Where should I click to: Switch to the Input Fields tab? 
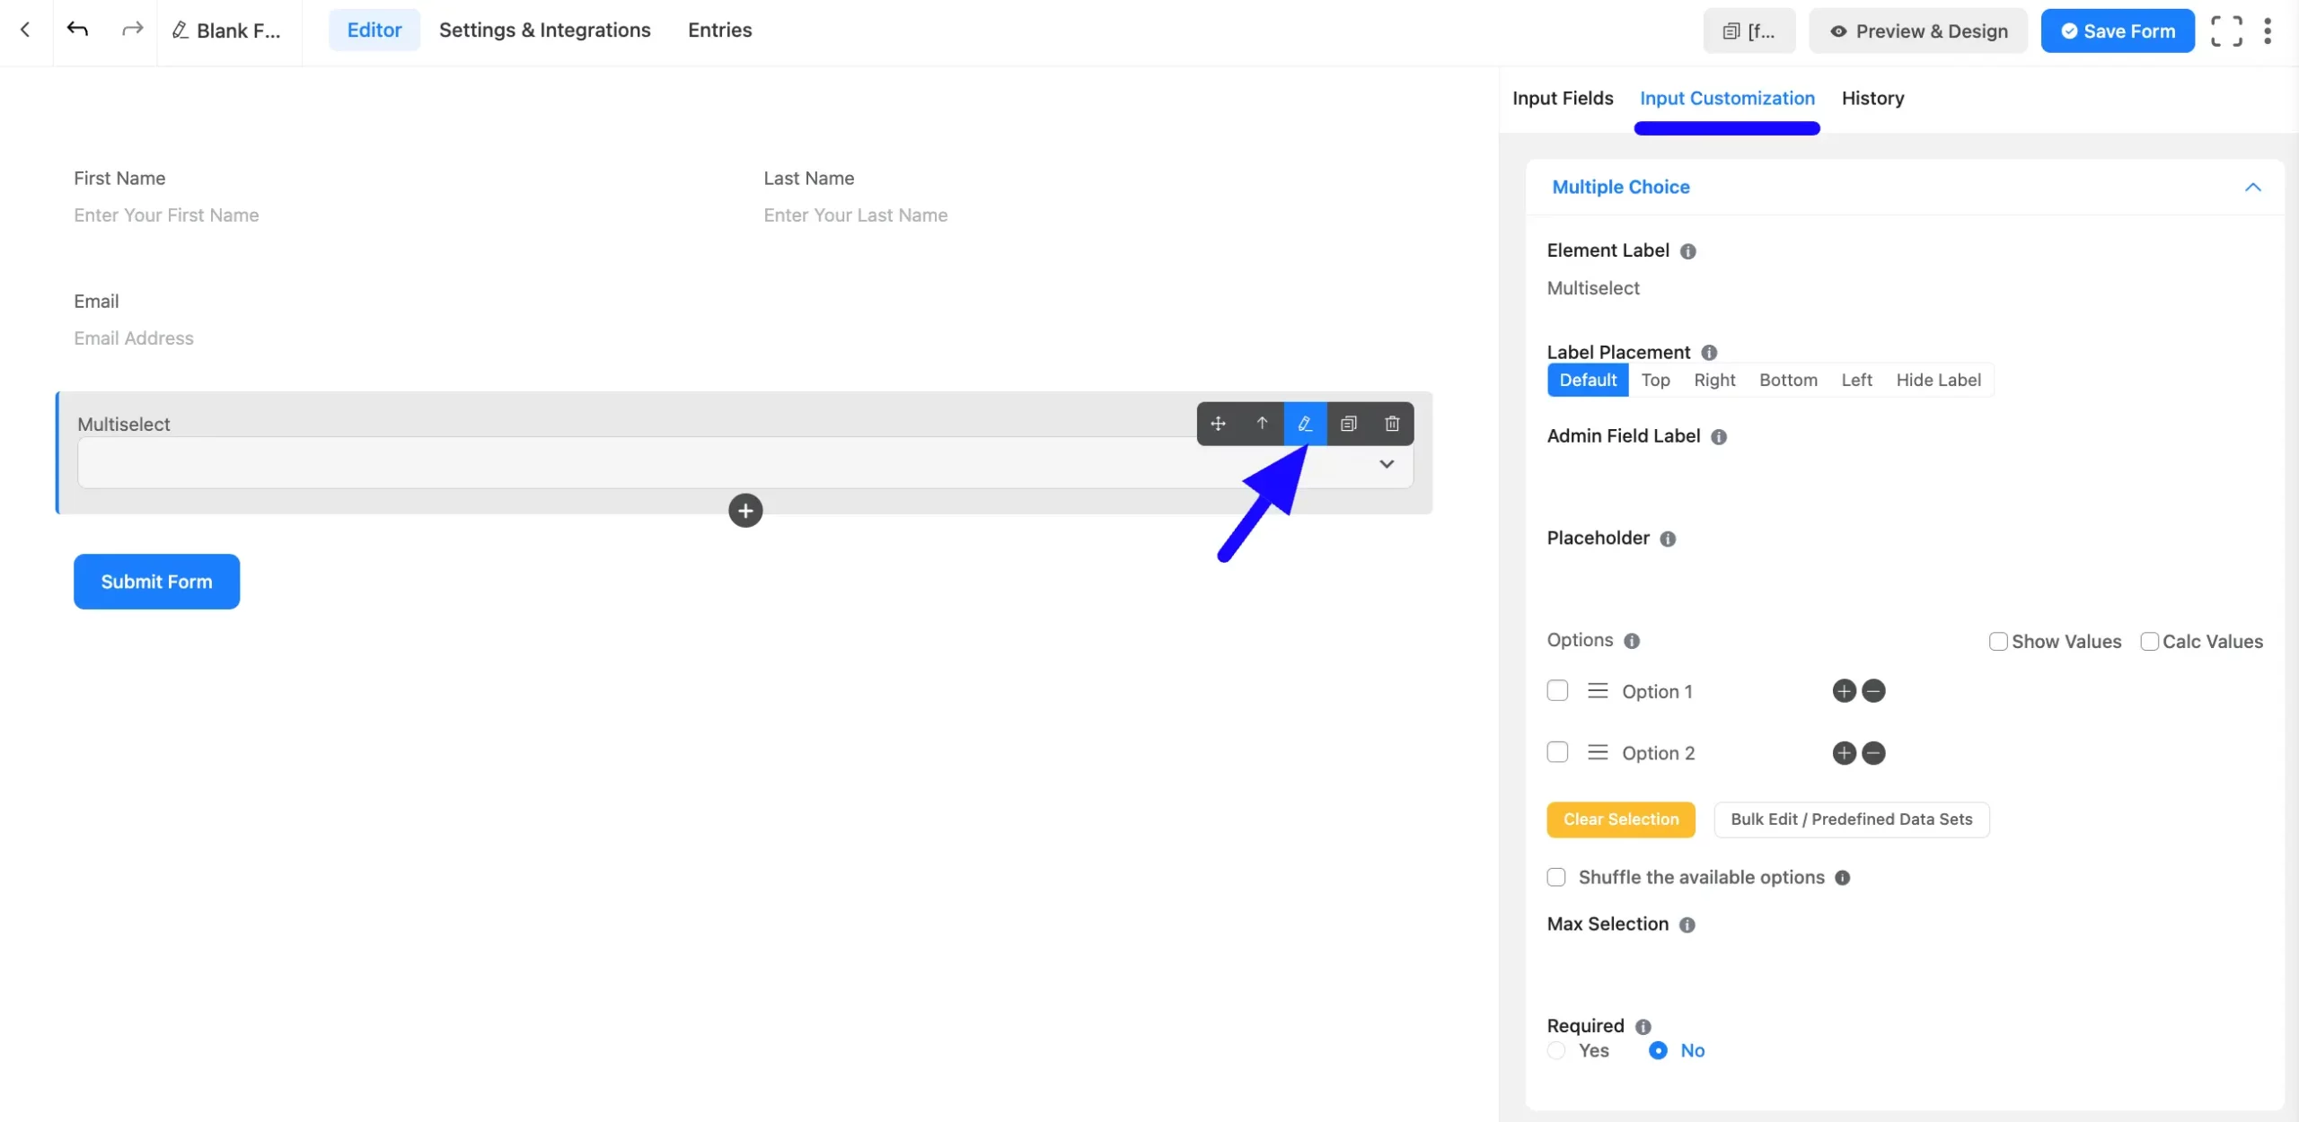tap(1563, 98)
